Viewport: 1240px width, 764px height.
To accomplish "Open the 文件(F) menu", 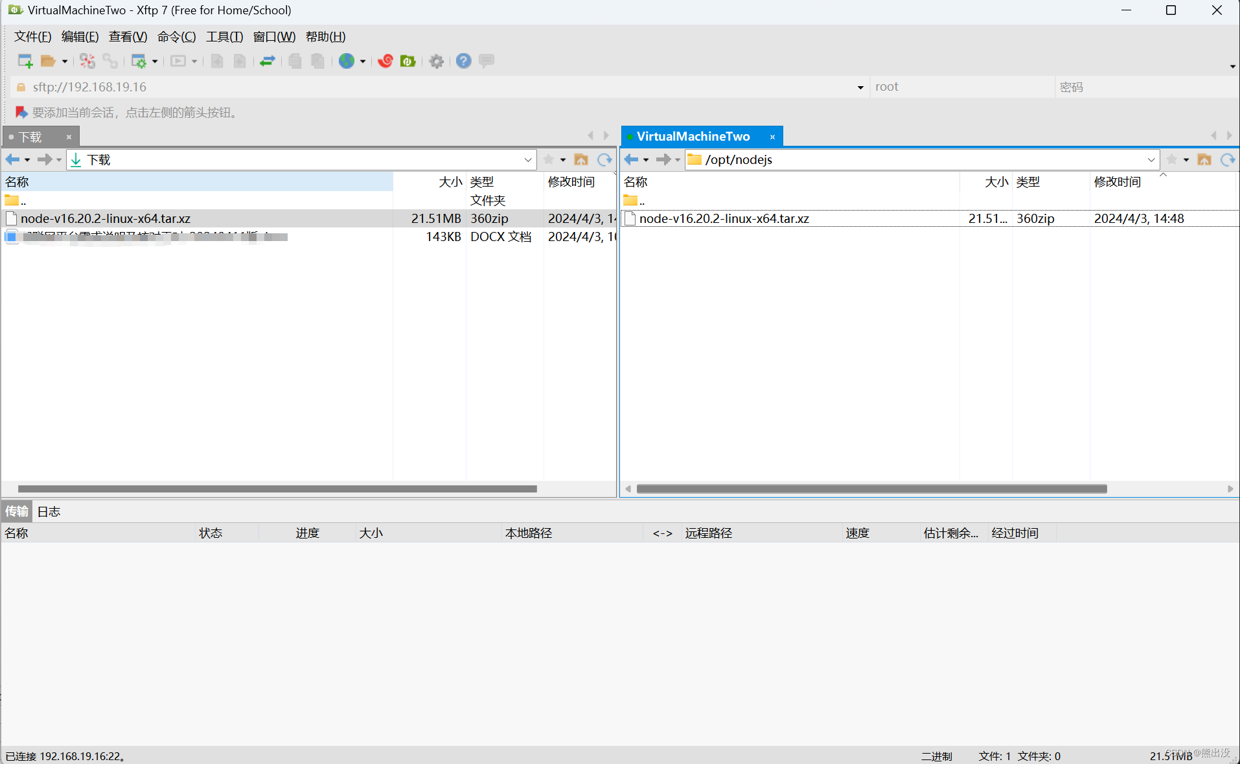I will (32, 37).
